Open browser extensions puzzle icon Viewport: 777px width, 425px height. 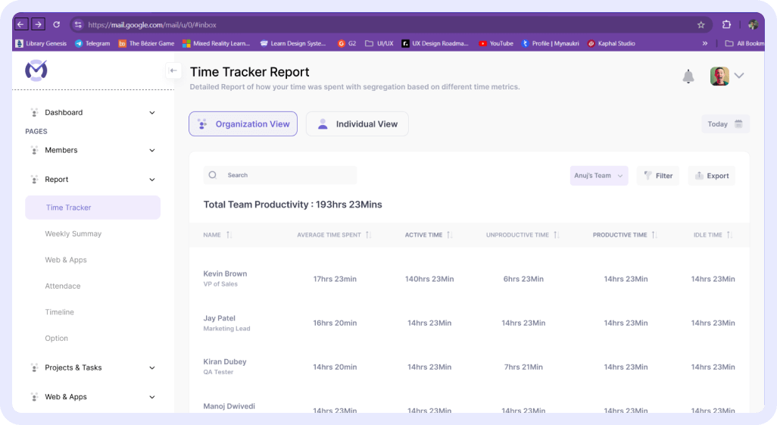point(726,24)
